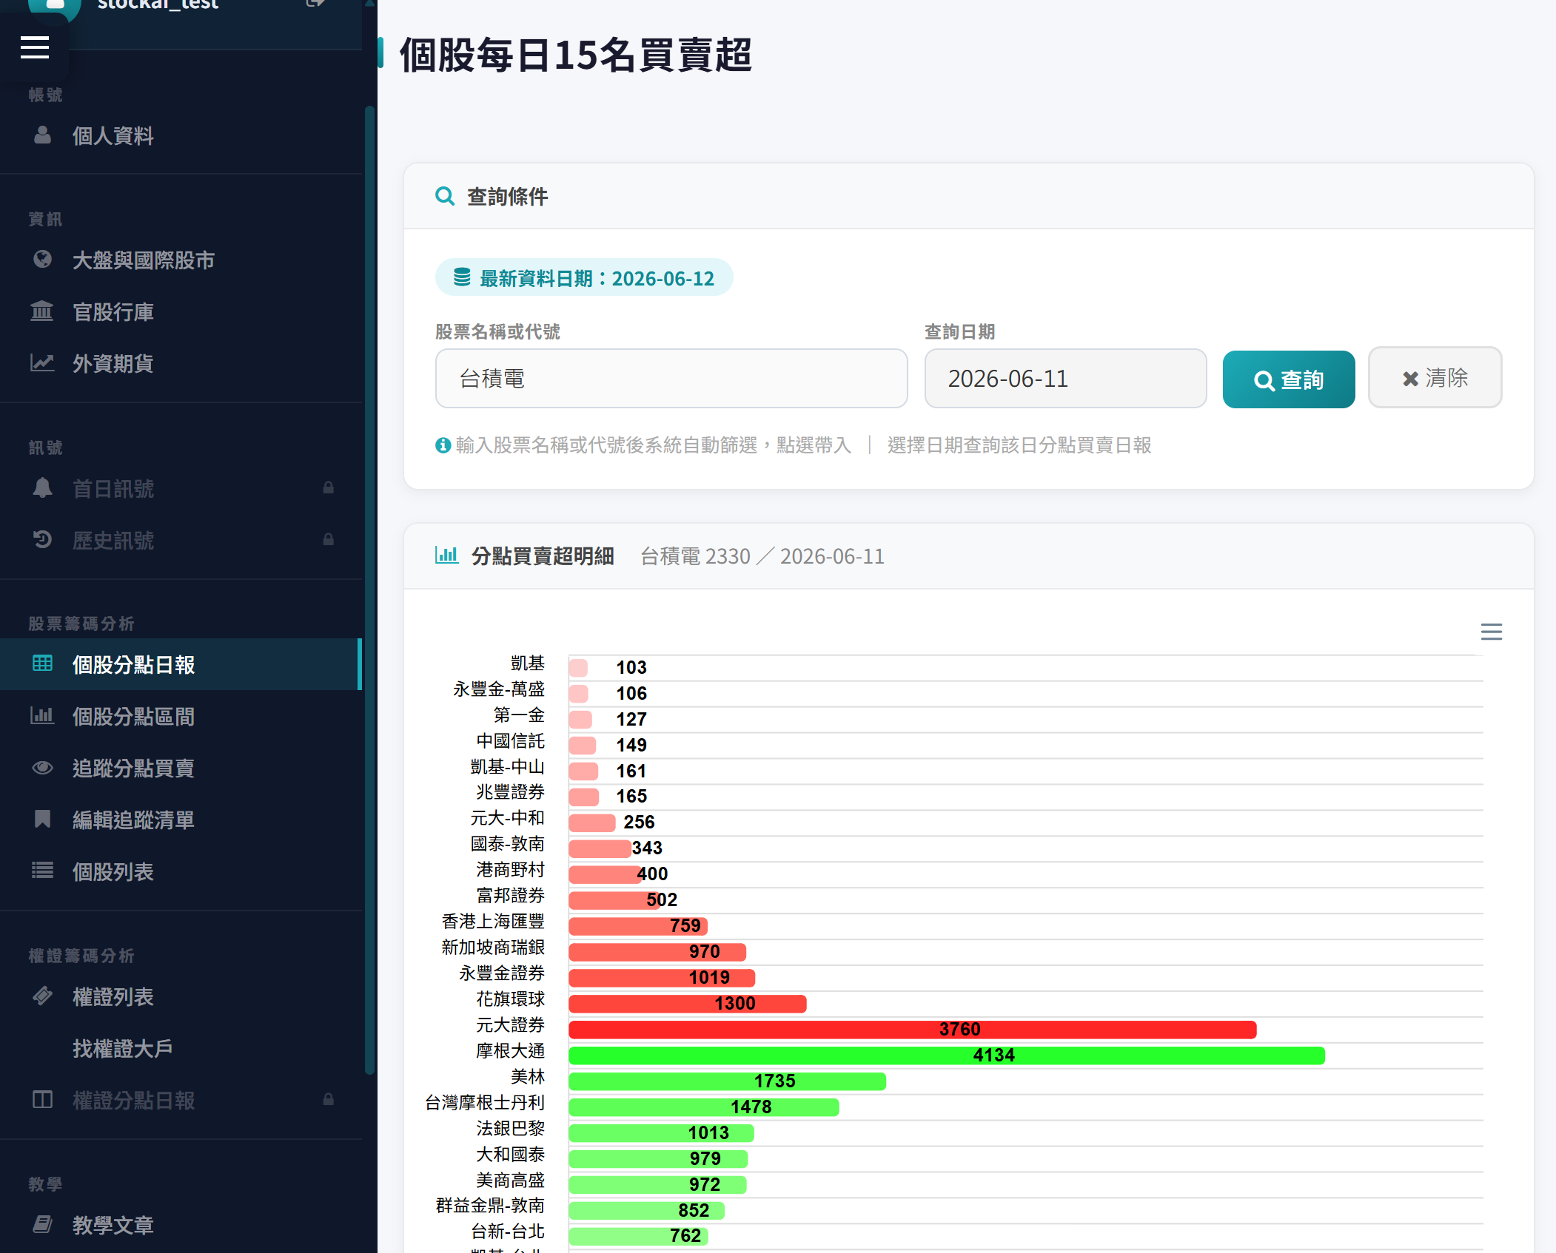Click the 凱基 axis label

(x=528, y=663)
